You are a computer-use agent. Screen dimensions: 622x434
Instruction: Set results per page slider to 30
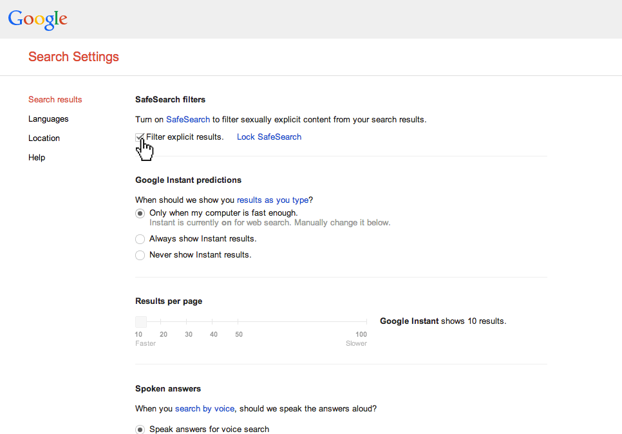point(187,321)
